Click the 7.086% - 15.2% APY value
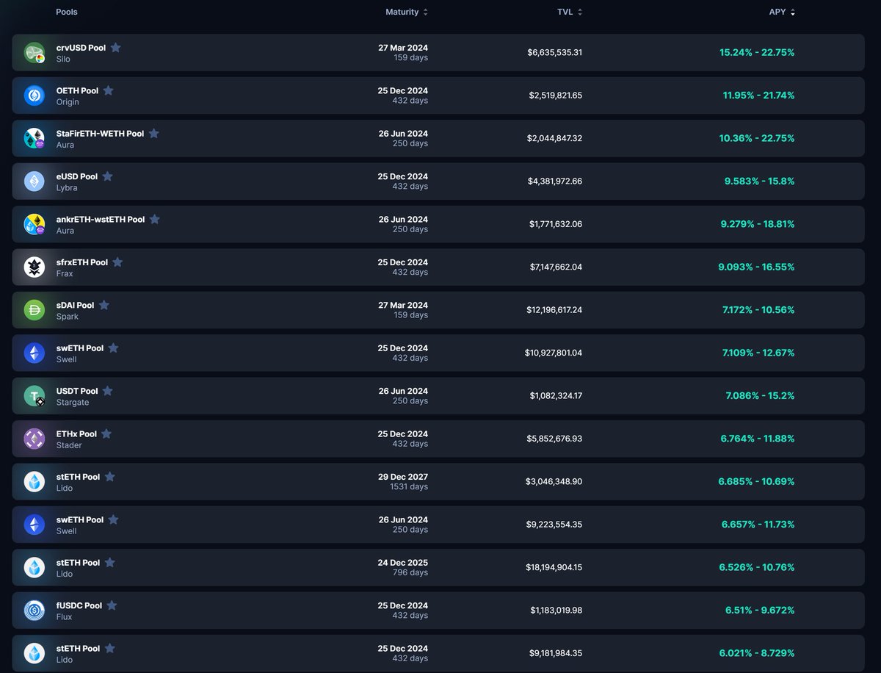This screenshot has width=881, height=673. (x=760, y=396)
